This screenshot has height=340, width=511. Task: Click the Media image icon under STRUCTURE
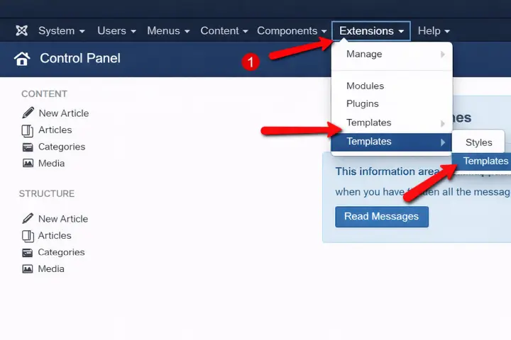[28, 269]
